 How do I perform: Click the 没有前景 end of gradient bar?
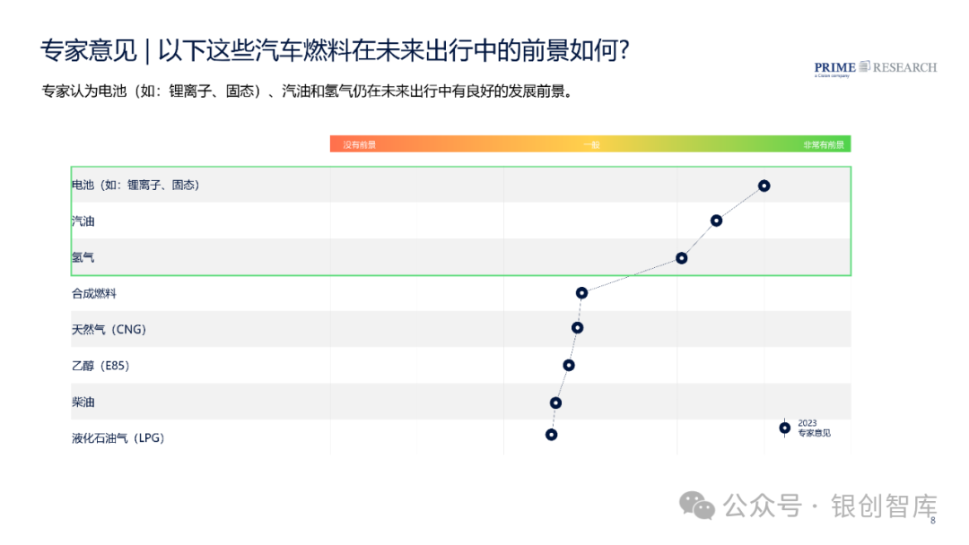pos(359,144)
